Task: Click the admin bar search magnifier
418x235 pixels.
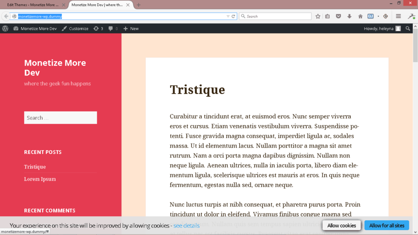Action: (408, 29)
